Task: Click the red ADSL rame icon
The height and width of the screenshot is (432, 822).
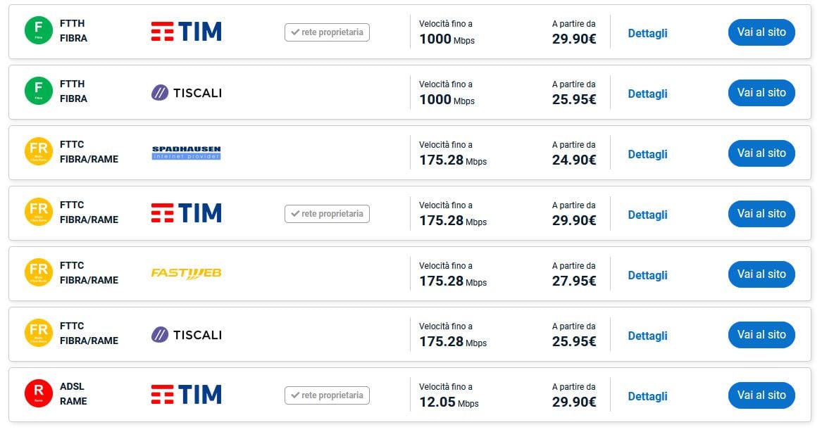Action: pyautogui.click(x=39, y=394)
